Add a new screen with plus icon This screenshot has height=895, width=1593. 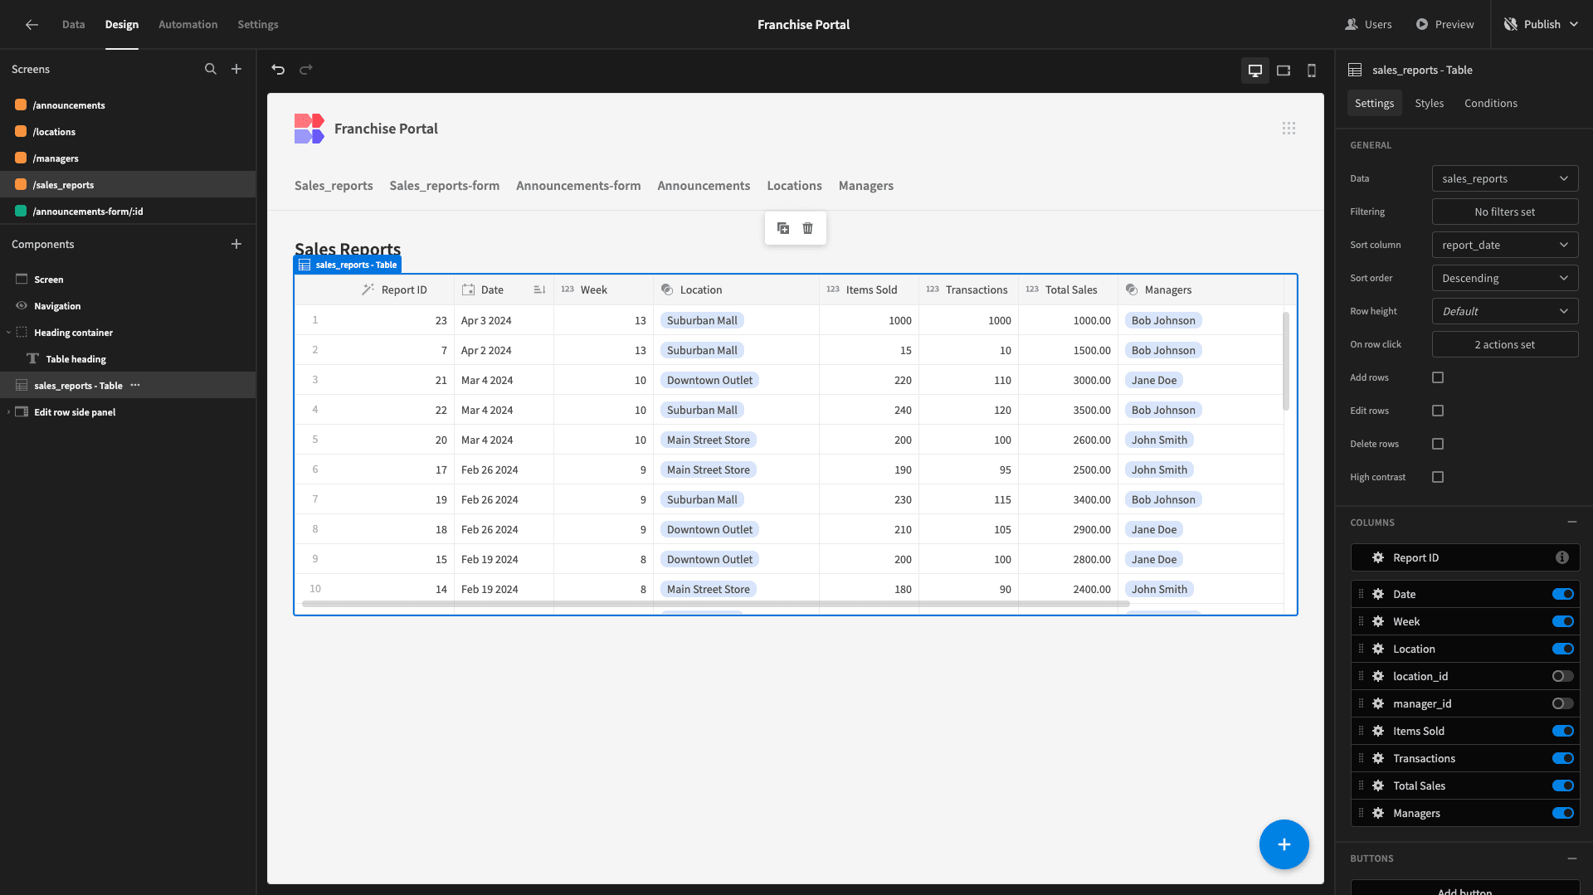[236, 70]
